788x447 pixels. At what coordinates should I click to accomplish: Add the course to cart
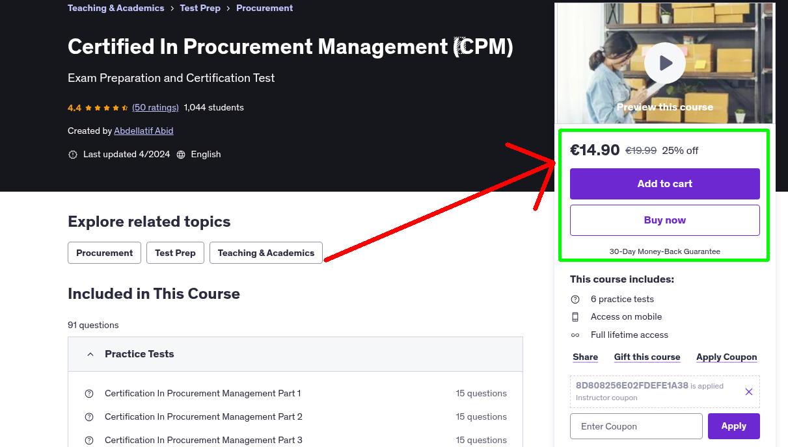(x=664, y=184)
